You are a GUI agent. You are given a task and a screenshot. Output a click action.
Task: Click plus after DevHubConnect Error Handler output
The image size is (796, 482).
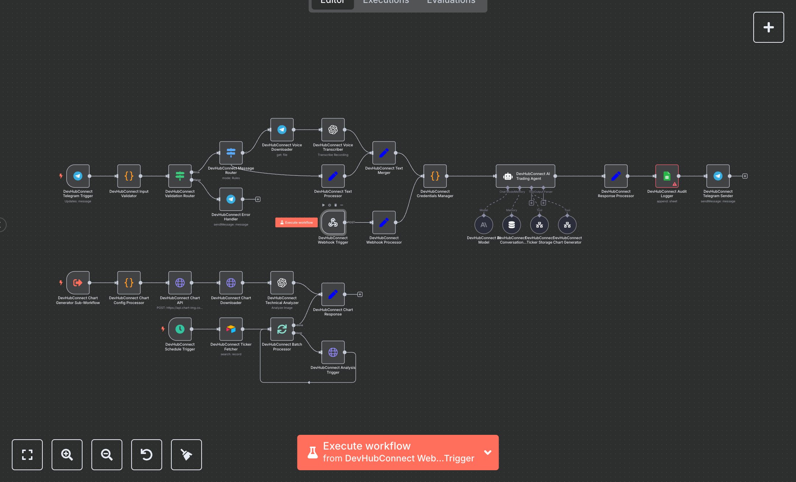point(258,199)
